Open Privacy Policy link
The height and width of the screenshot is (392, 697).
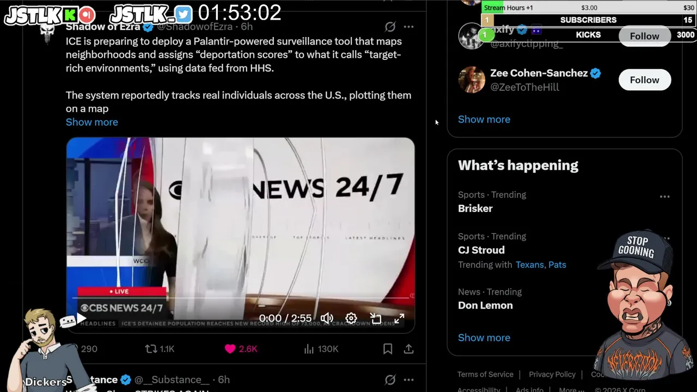(552, 374)
